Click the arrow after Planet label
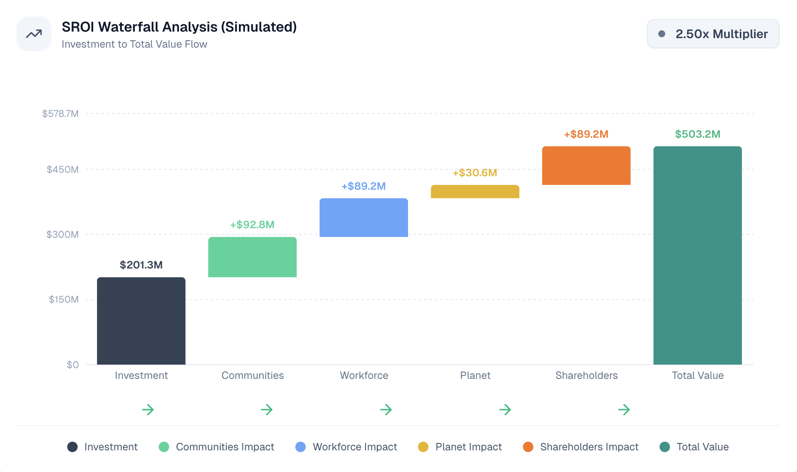This screenshot has width=797, height=472. click(x=505, y=410)
